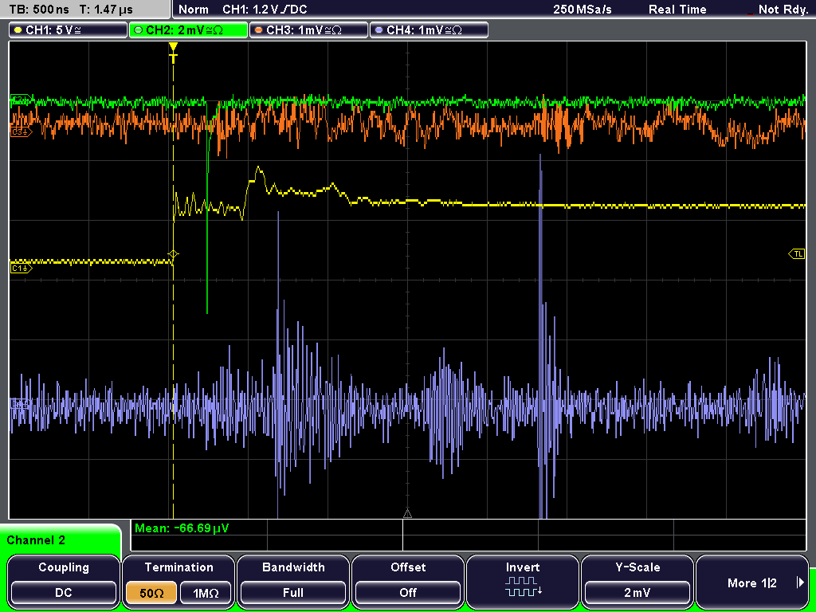
Task: Click the orange CH3 color dot
Action: click(259, 30)
